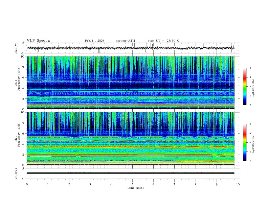
Task: Click the station=ATH label
Action: (126, 41)
